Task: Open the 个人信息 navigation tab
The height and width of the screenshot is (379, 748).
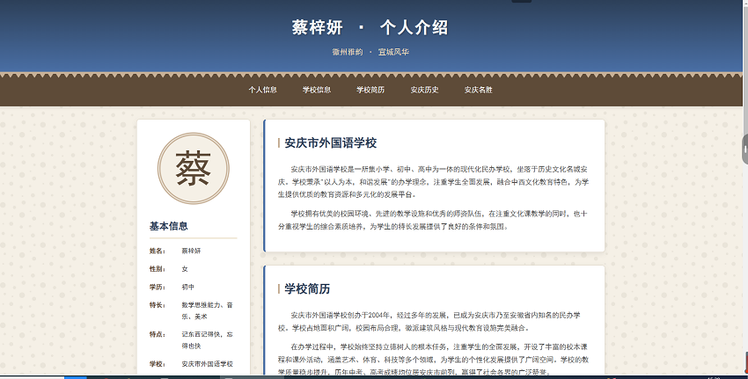Action: click(262, 90)
